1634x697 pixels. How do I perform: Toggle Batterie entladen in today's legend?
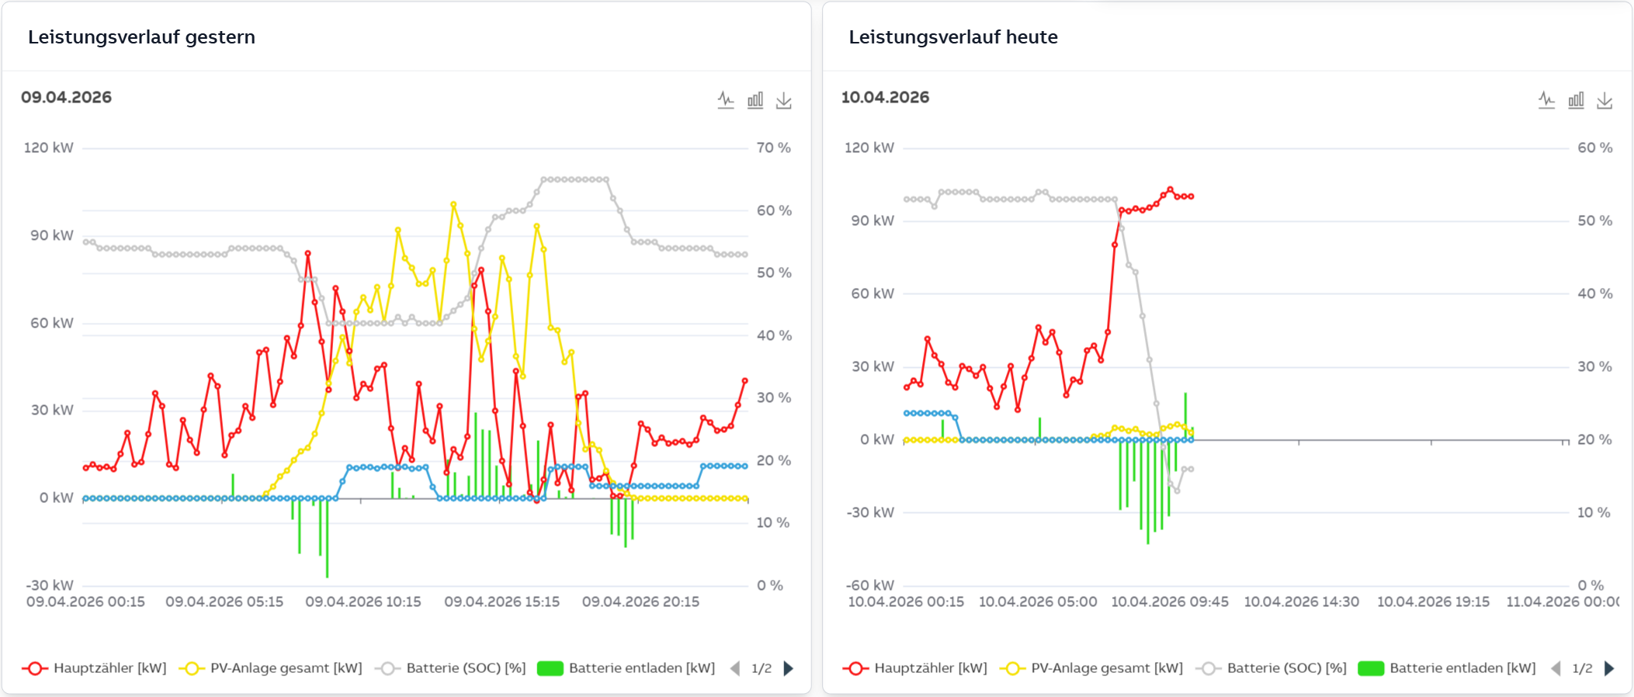point(1447,668)
